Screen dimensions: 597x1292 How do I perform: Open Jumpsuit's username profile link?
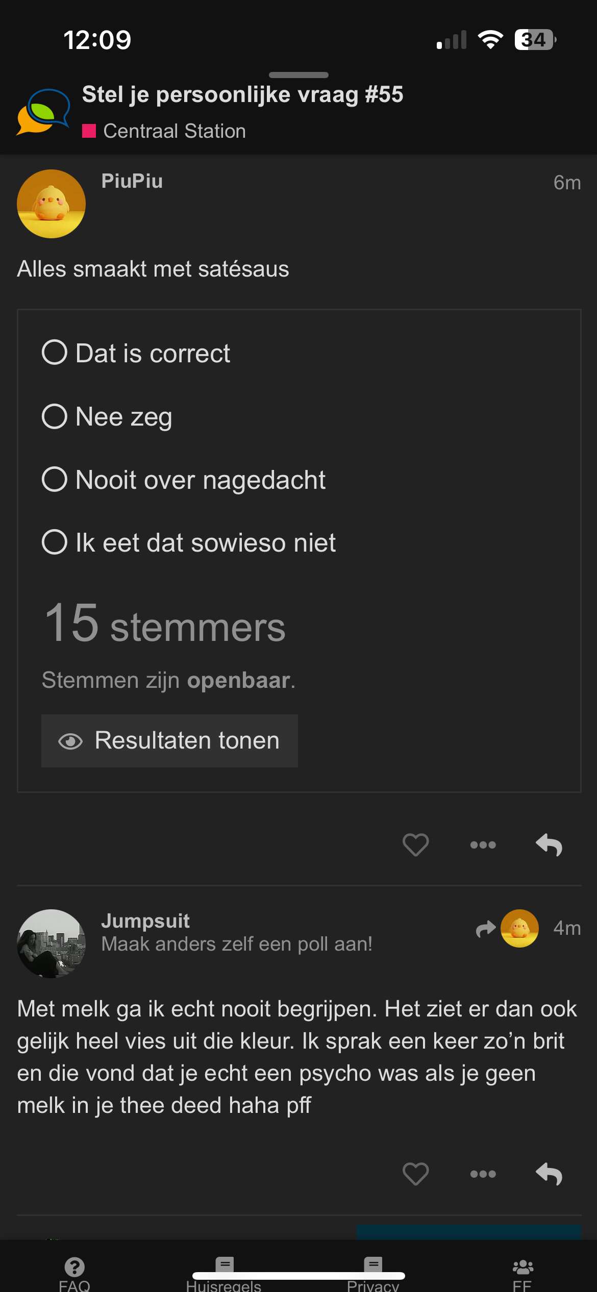(145, 921)
